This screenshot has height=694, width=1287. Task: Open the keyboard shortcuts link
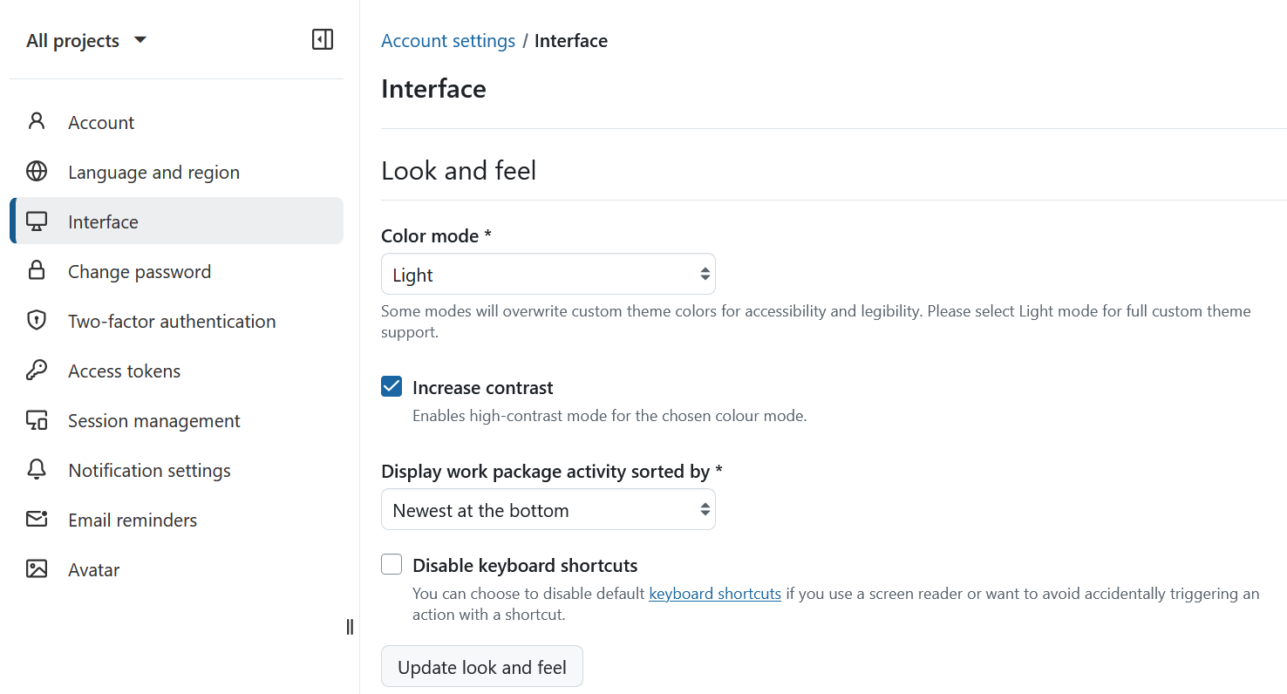(714, 593)
